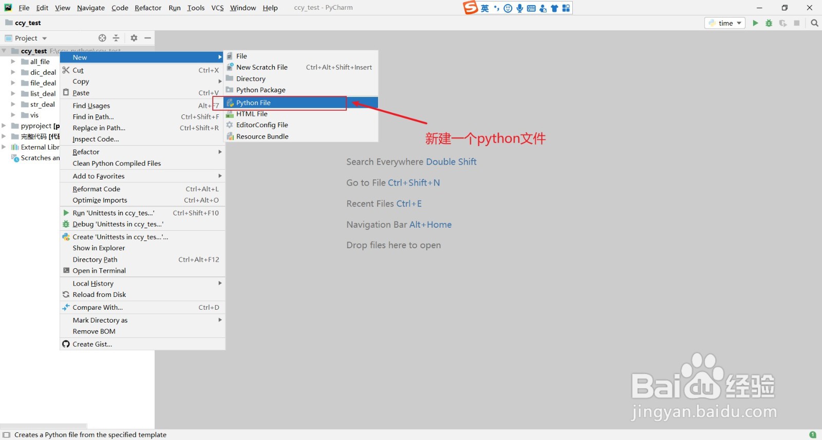Click Sogou soft keyboard icon
The image size is (822, 440).
coord(531,8)
